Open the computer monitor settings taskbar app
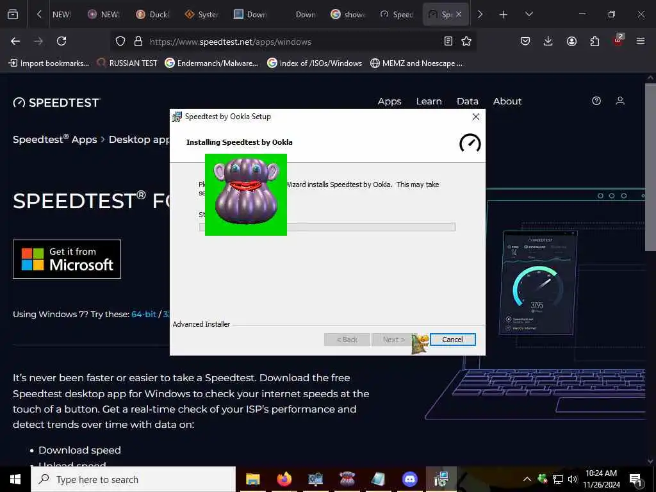Viewport: 656px width, 492px height. (315, 479)
